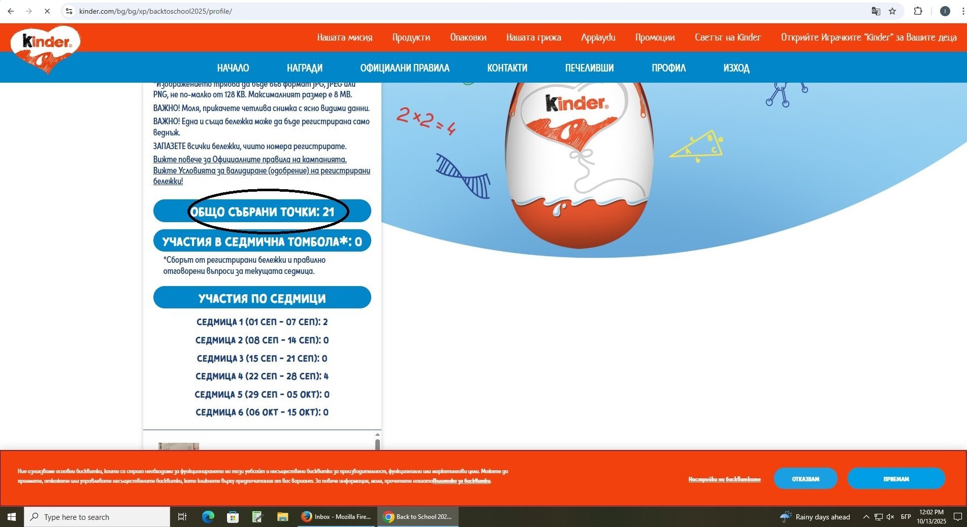Open cookie settings link in banner
The image size is (967, 527).
(724, 479)
